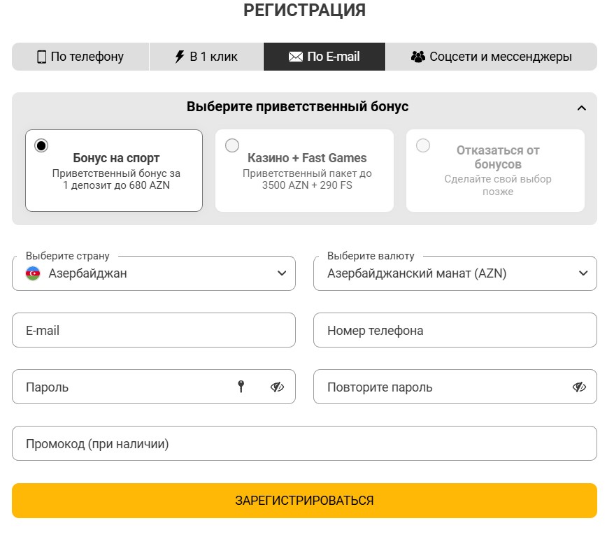Select Отказаться от бонусов radio option

tap(423, 145)
